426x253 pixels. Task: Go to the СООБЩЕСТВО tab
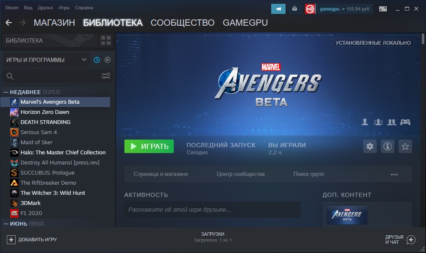coord(183,22)
